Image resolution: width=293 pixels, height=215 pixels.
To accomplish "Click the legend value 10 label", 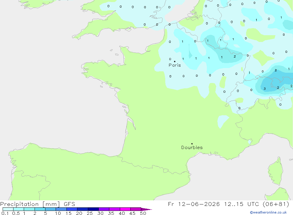I will 58,213.
